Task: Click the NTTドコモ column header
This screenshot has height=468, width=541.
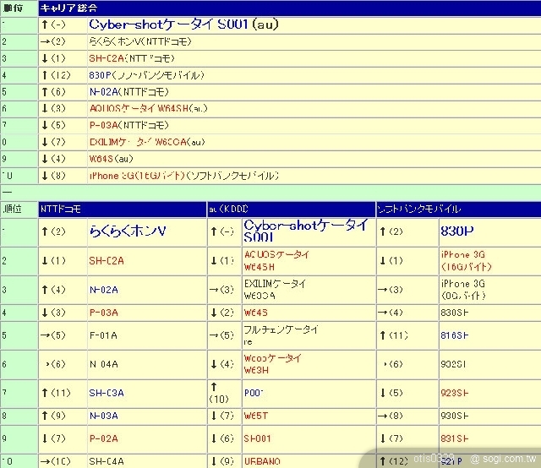Action: (60, 209)
